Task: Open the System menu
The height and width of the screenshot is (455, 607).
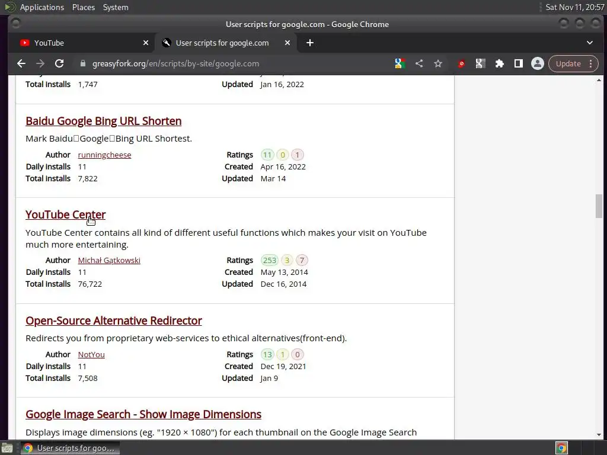Action: [x=116, y=7]
